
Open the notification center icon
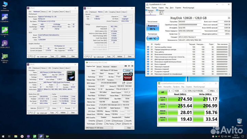click(243, 137)
